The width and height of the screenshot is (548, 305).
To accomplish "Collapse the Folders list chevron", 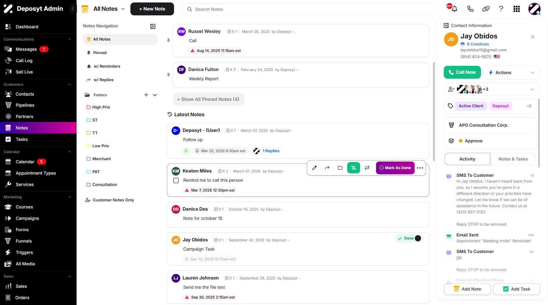I will coord(155,95).
